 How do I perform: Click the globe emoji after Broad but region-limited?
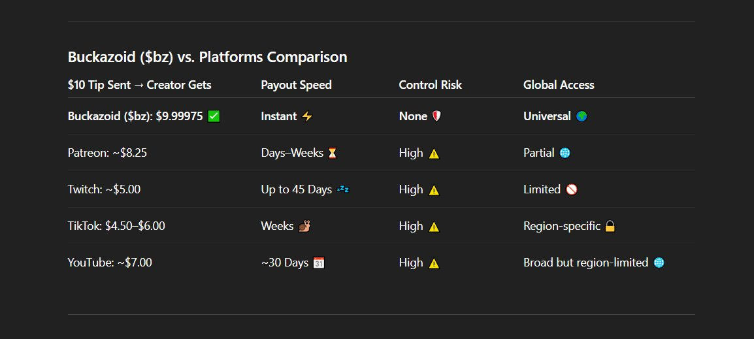tap(659, 263)
